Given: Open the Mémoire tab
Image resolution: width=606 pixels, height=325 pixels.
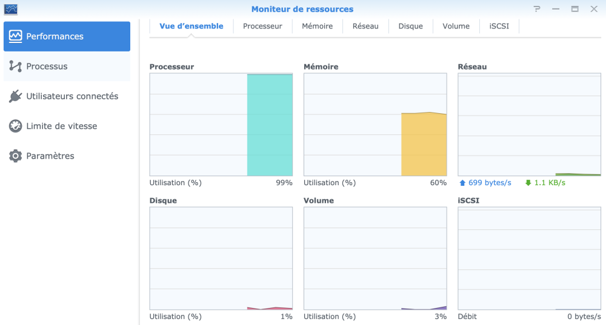Looking at the screenshot, I should coord(318,26).
